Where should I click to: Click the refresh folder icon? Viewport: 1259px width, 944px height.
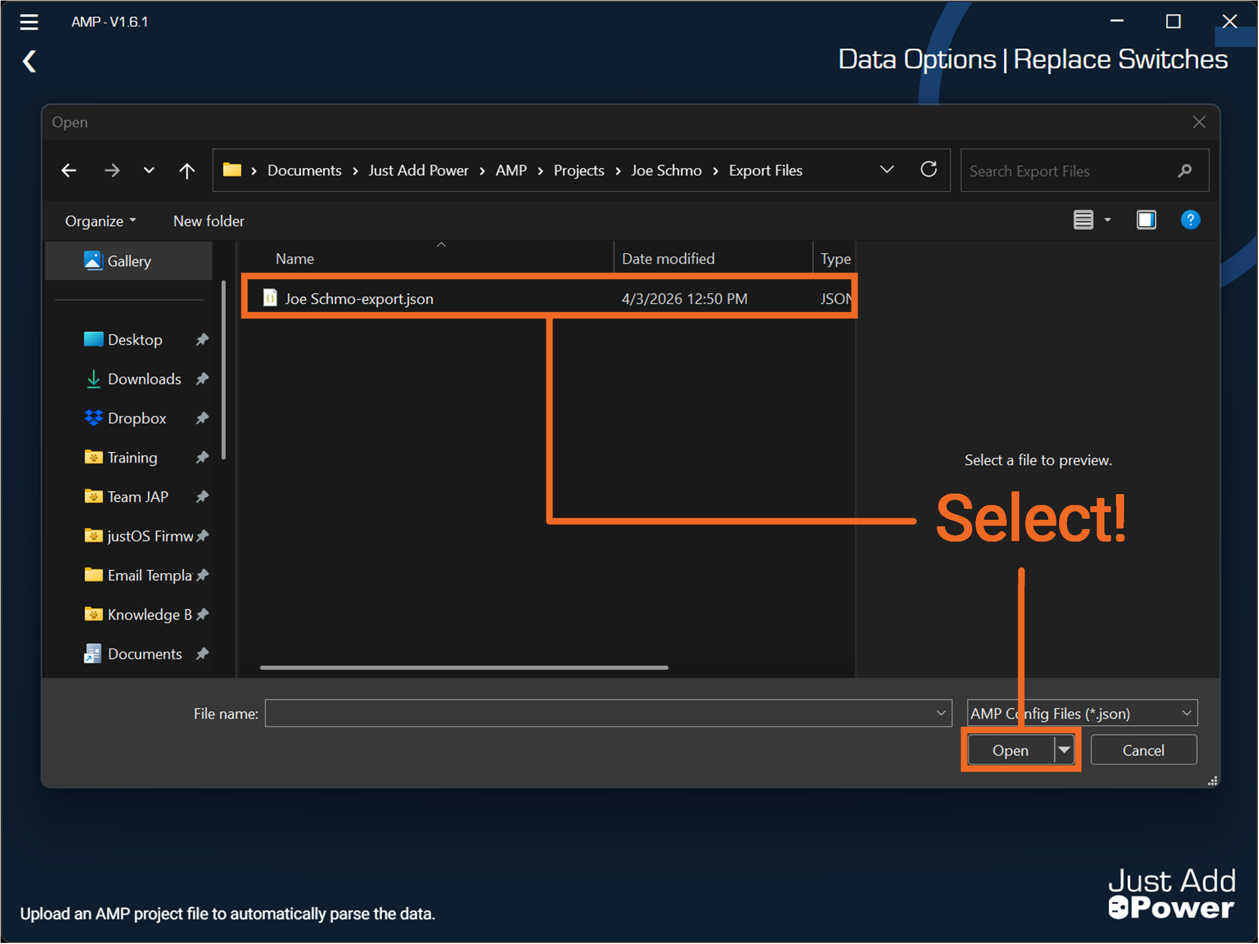coord(929,170)
